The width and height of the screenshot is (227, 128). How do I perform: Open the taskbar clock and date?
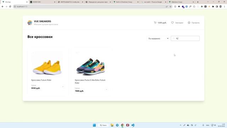pyautogui.click(x=222, y=125)
